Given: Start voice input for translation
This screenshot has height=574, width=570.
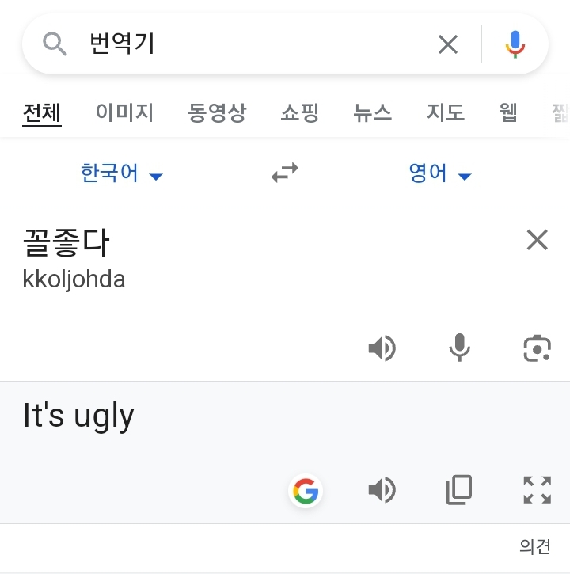Looking at the screenshot, I should [459, 348].
